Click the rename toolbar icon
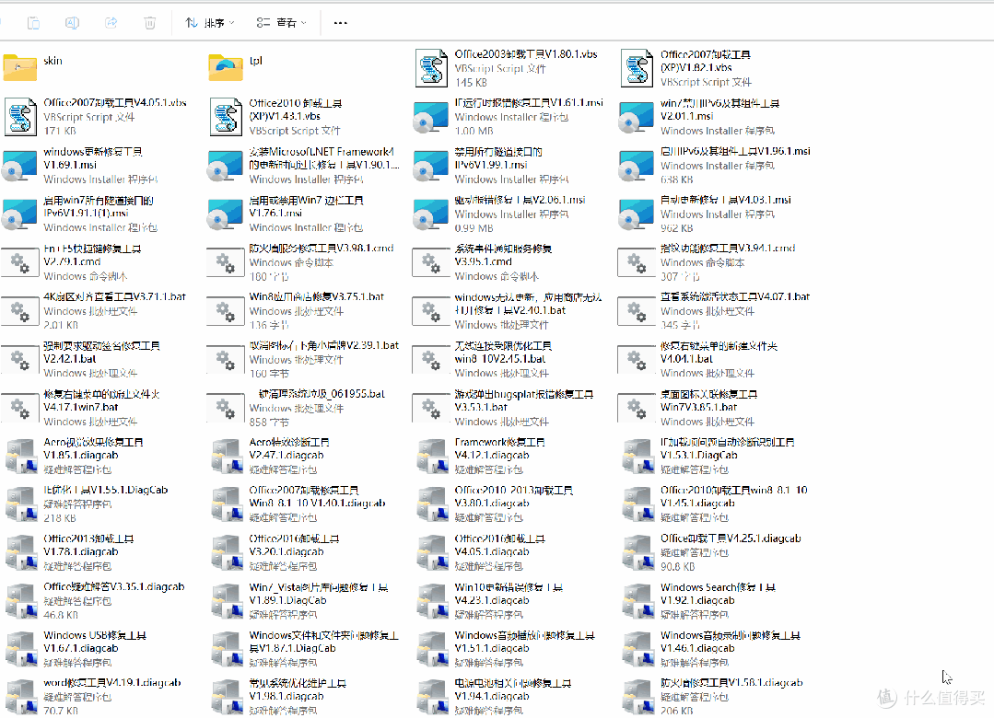 coord(72,23)
